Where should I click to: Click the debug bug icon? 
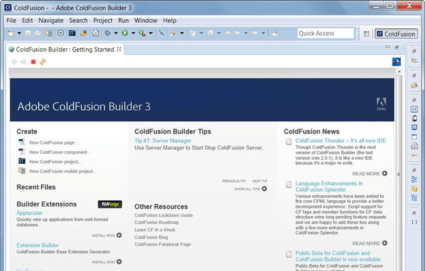pyautogui.click(x=107, y=33)
